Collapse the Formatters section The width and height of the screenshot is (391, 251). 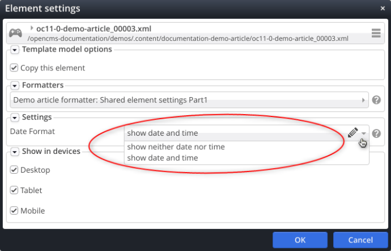(x=15, y=86)
